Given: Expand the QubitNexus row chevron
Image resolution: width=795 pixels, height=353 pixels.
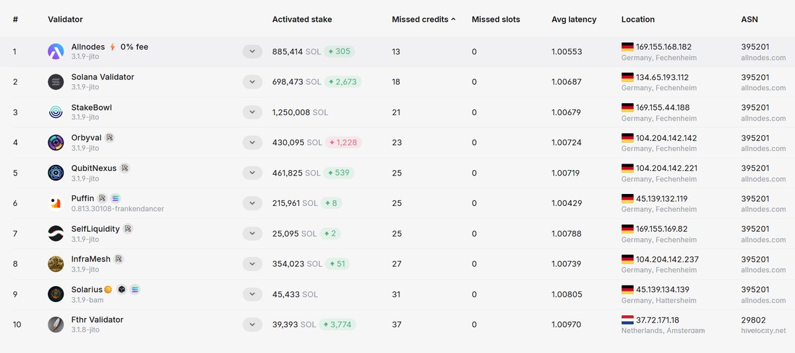Looking at the screenshot, I should click(x=253, y=173).
